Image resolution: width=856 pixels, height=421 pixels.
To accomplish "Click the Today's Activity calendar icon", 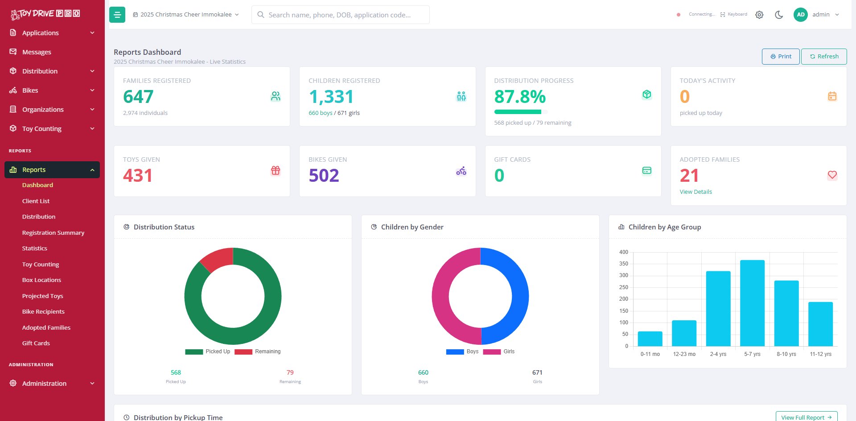I will pyautogui.click(x=832, y=96).
